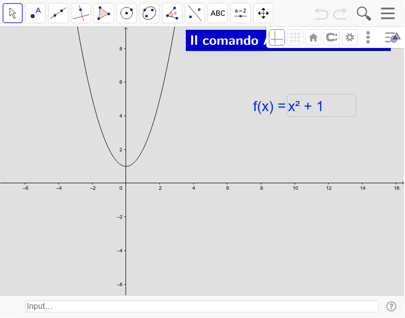
Task: Select the Line through two points tool
Action: 58,13
